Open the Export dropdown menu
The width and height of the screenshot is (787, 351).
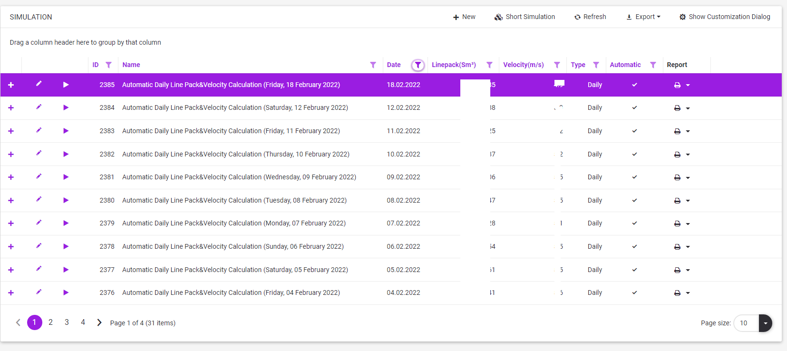click(x=643, y=17)
